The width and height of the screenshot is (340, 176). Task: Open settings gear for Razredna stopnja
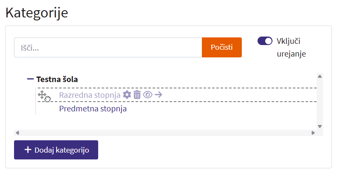tap(127, 95)
